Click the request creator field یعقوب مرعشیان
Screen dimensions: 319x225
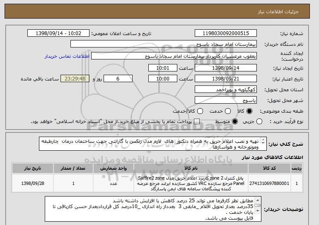pos(174,56)
